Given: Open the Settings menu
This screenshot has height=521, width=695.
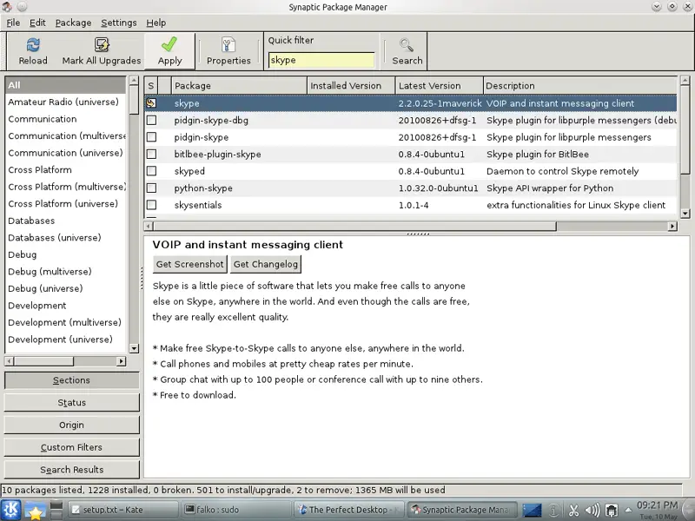Looking at the screenshot, I should (119, 23).
